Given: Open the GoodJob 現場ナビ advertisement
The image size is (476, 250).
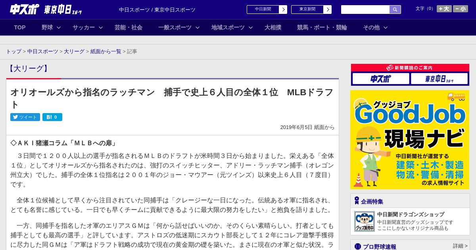Looking at the screenshot, I should click(410, 140).
